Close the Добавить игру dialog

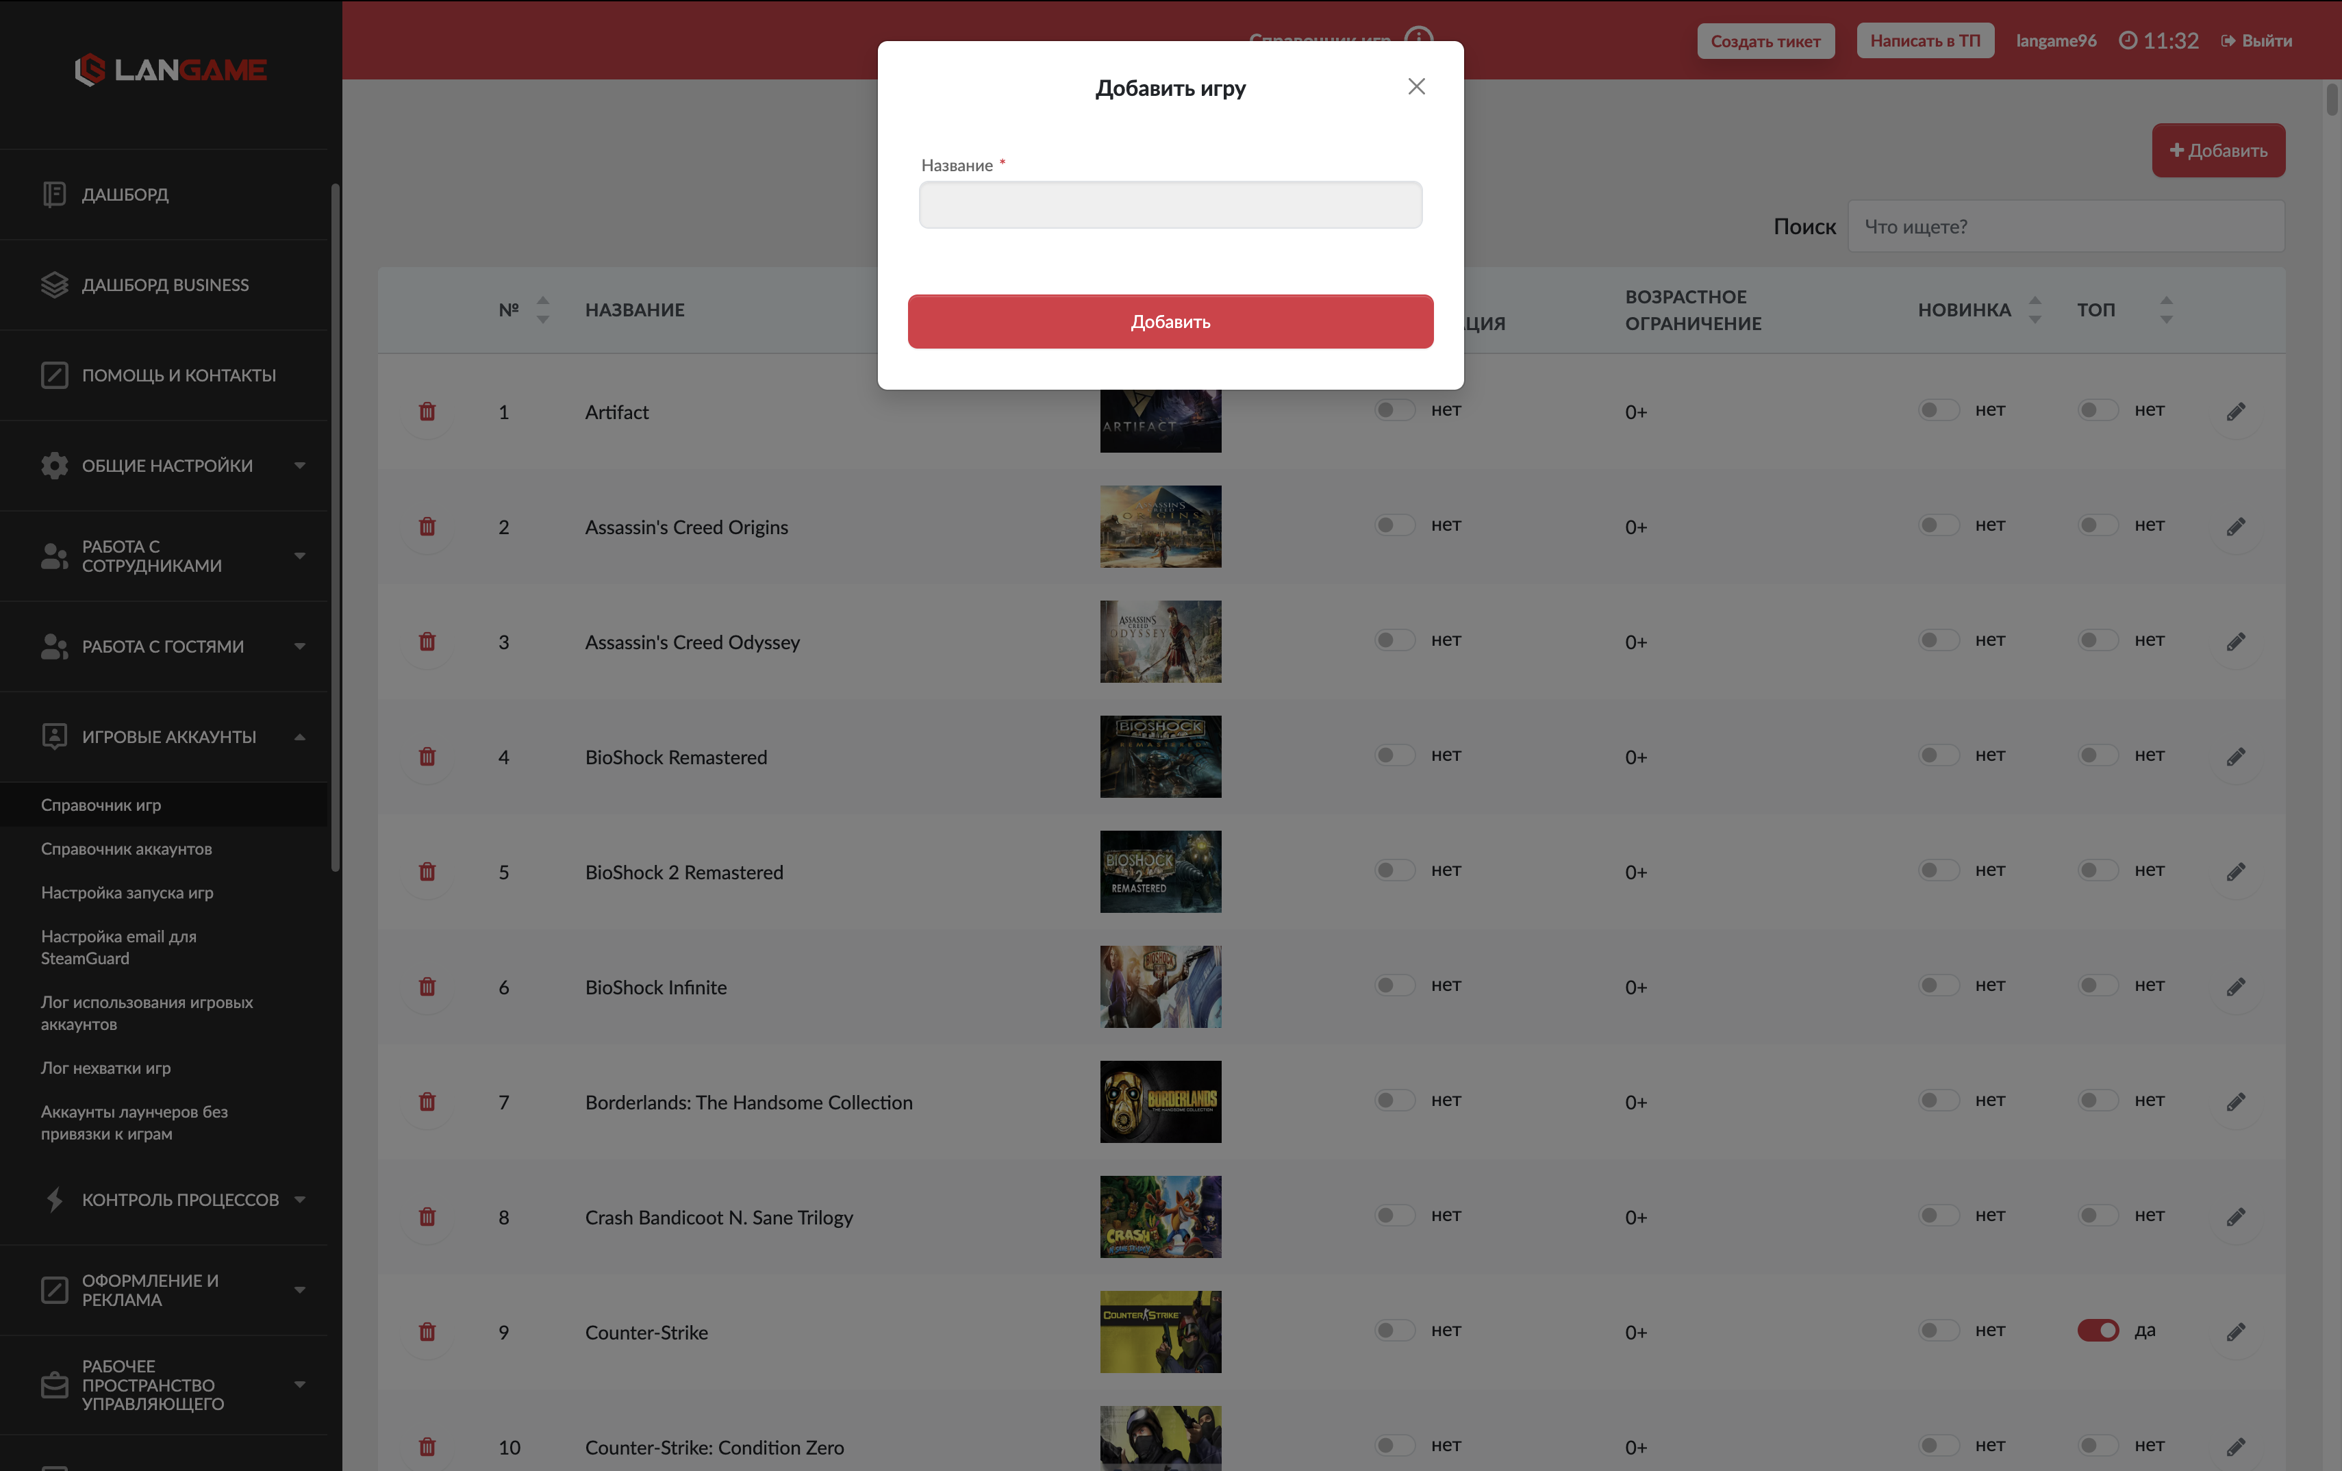point(1416,86)
